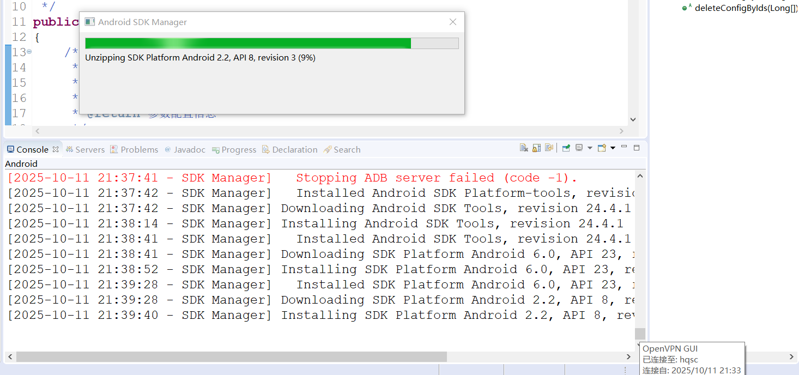Click the public keyword on line 11
799x375 pixels.
pos(56,22)
